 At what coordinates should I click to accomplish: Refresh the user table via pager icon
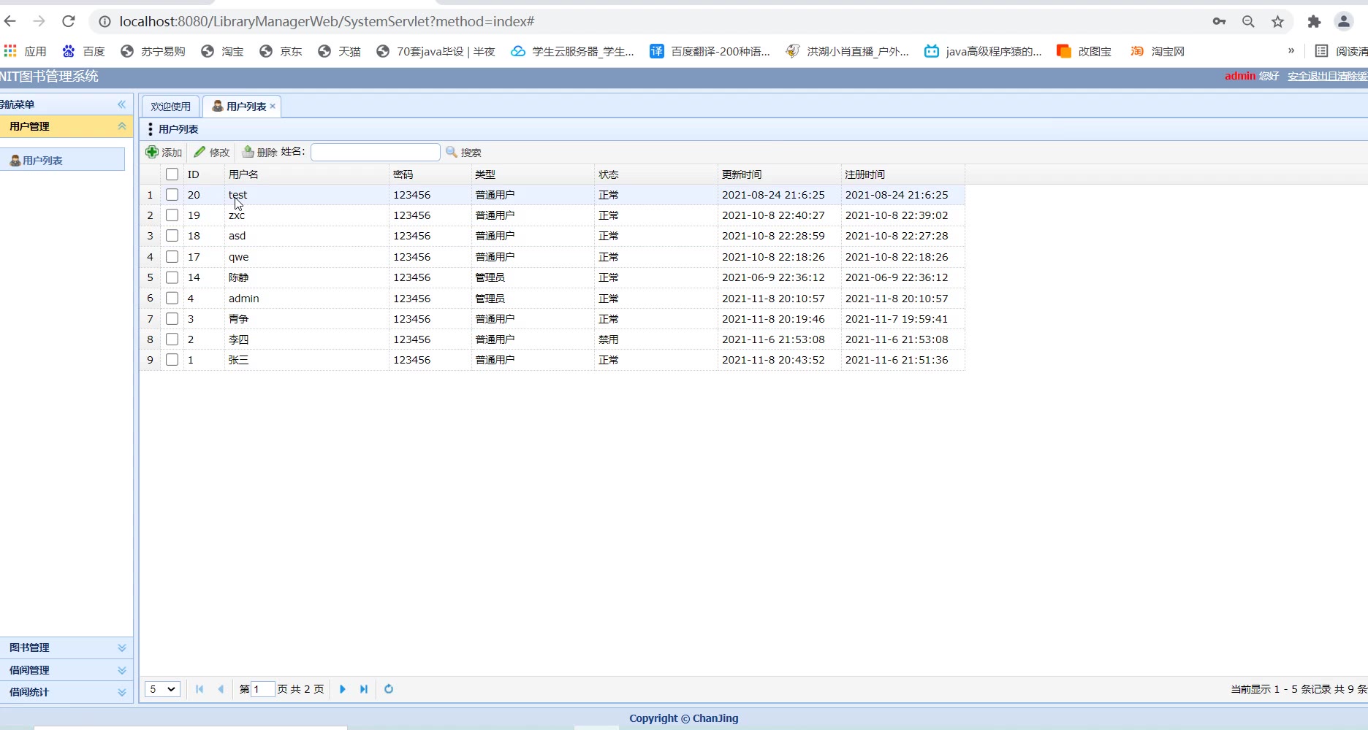pos(389,689)
